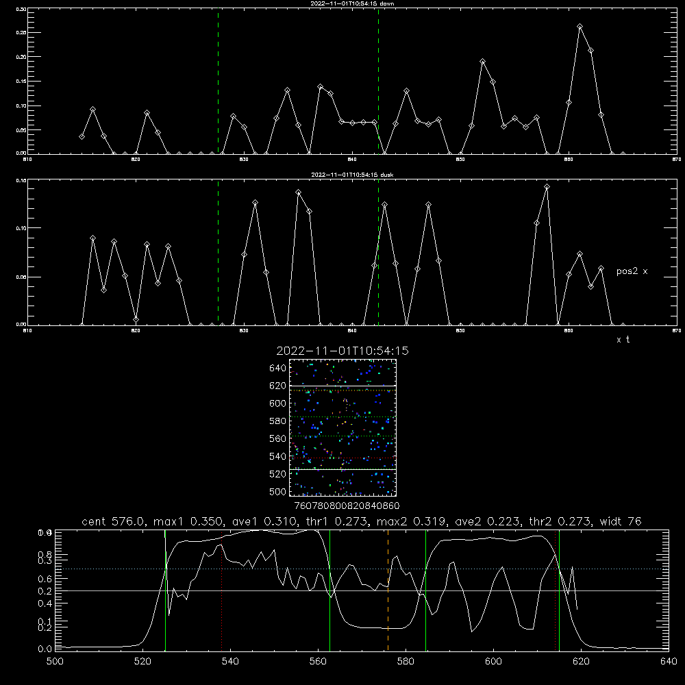Click 'thr1 0.273' in the stats header
Viewport: 685px width, 685px height.
coord(338,521)
